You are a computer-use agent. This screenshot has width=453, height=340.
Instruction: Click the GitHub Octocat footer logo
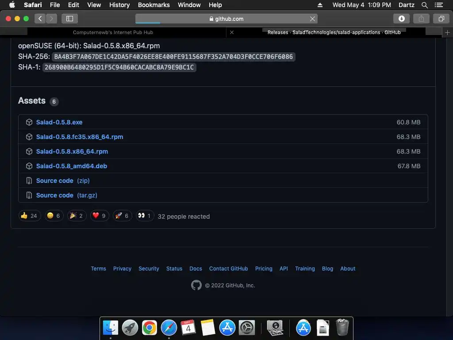[x=196, y=285]
